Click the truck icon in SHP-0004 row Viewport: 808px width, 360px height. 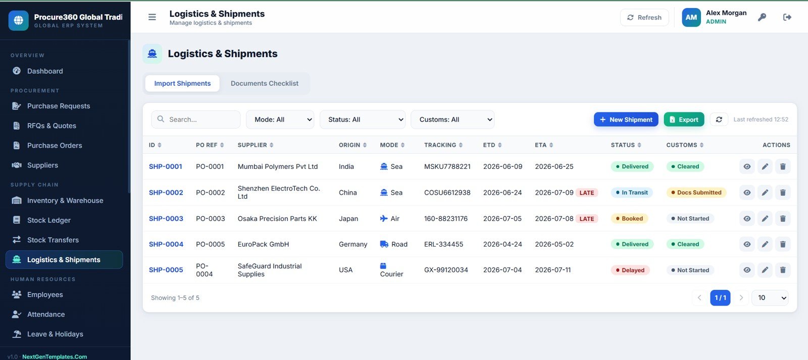[384, 244]
